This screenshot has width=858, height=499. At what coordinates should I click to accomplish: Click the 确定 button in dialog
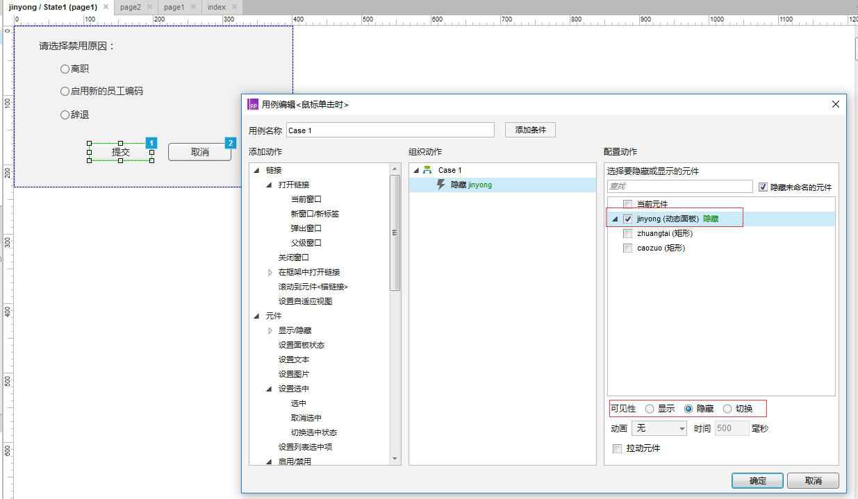pos(757,480)
